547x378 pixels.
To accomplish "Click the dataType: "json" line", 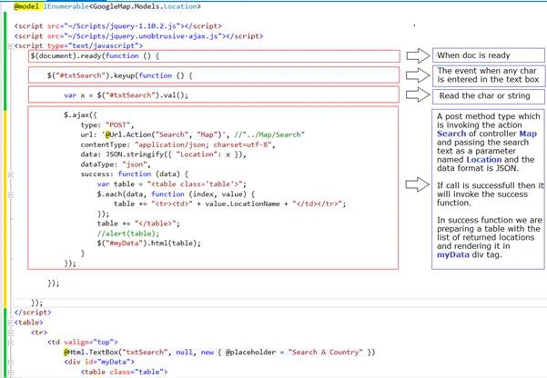I will click(x=116, y=164).
